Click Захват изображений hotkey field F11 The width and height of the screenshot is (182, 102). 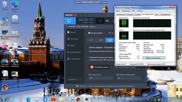[x=129, y=78]
